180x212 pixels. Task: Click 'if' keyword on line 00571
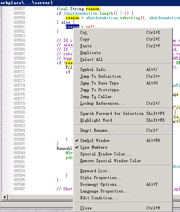click(68, 72)
